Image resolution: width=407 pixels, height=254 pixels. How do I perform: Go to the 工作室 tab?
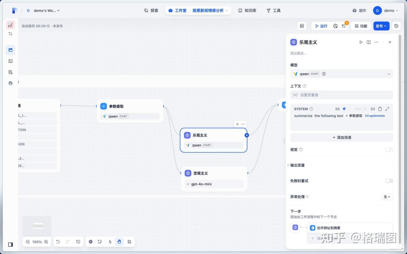click(x=177, y=10)
